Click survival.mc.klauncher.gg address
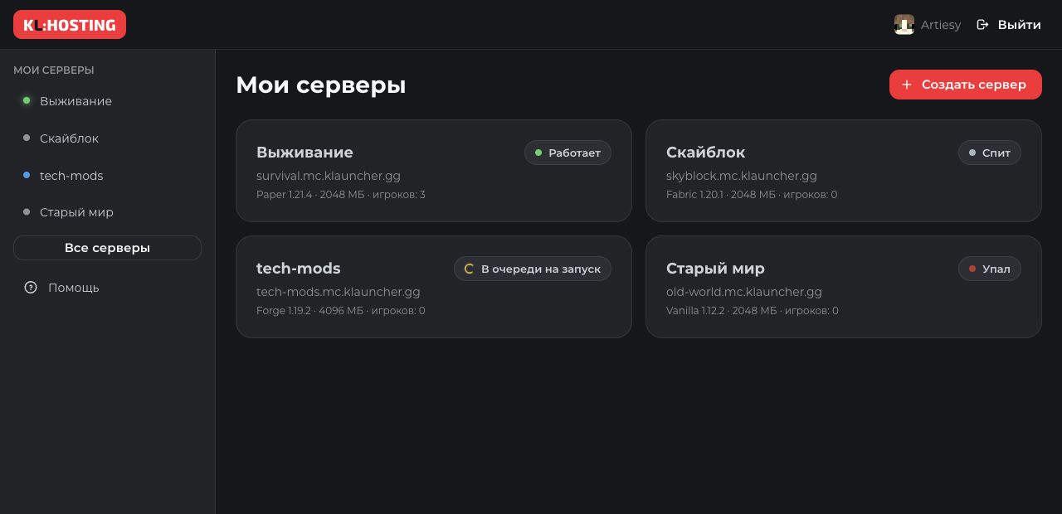Screen dimensions: 1062x514 (329, 176)
